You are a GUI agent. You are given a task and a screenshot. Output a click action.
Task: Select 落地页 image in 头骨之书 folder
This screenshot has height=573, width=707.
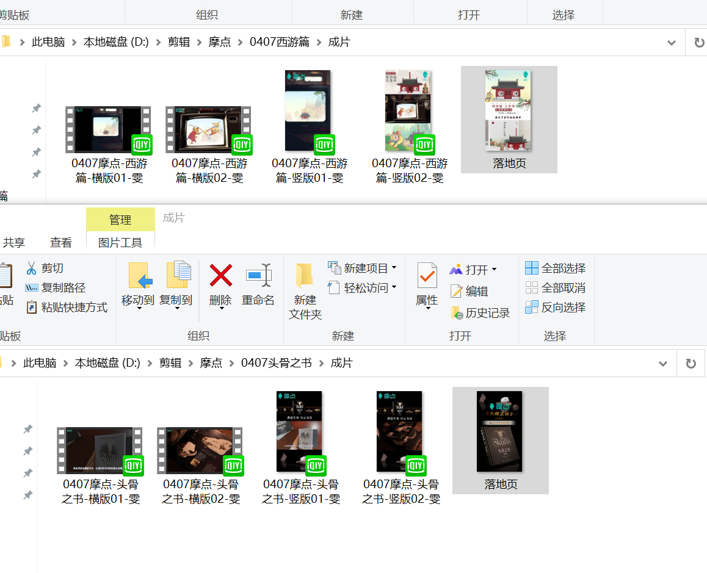501,441
